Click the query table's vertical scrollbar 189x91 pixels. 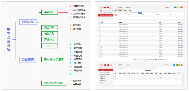tap(183, 79)
